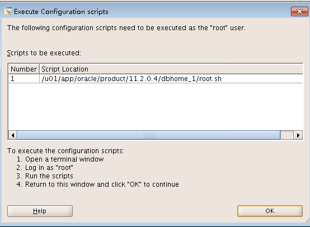Select the Number column header
The height and width of the screenshot is (227, 310).
(x=24, y=69)
